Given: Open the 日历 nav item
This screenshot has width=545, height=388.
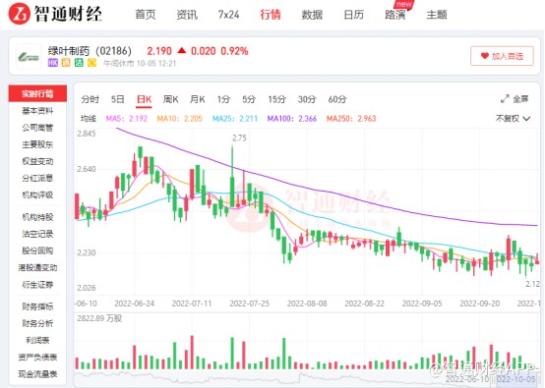Looking at the screenshot, I should (353, 15).
